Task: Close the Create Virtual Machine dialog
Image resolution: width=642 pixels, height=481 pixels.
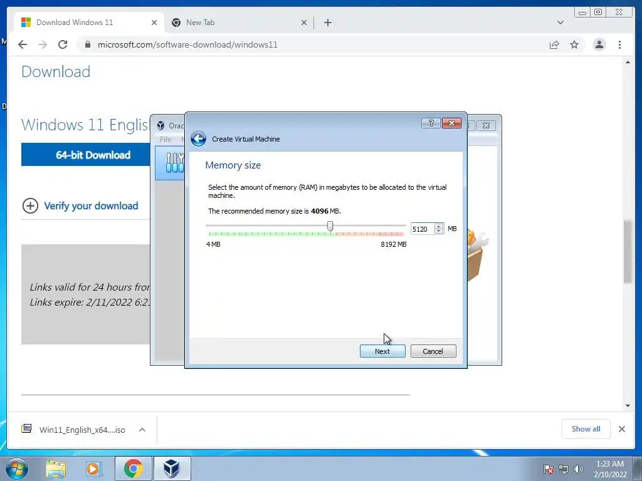Action: pyautogui.click(x=451, y=123)
